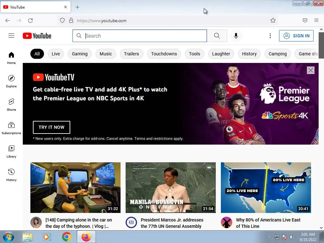
Task: Click TRY IT NOW on the banner
Action: [52, 127]
